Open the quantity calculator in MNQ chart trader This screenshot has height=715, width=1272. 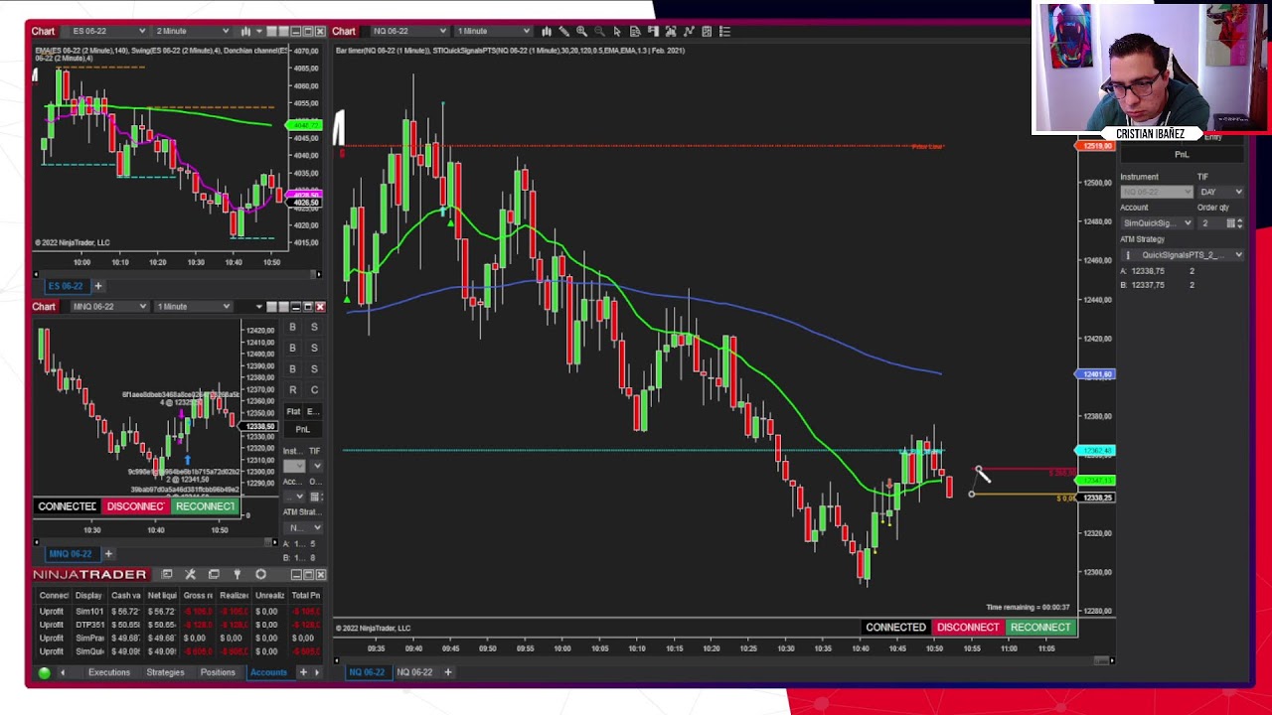pos(315,497)
